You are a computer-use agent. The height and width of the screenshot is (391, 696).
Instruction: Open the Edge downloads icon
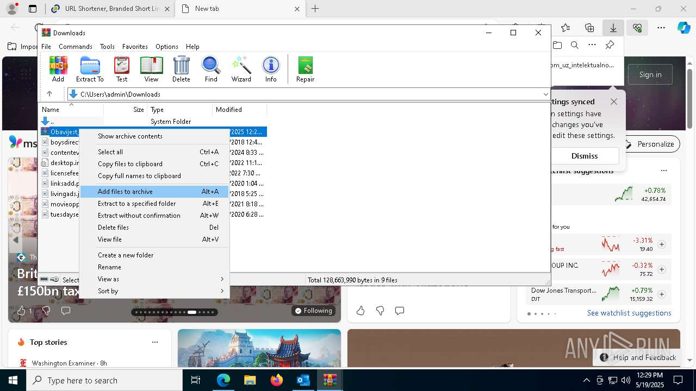coord(613,27)
